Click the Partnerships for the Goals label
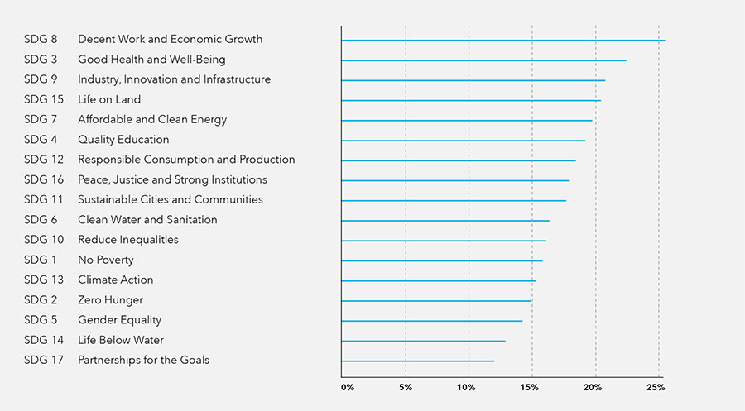Screen dimensions: 745x411 pyautogui.click(x=143, y=360)
